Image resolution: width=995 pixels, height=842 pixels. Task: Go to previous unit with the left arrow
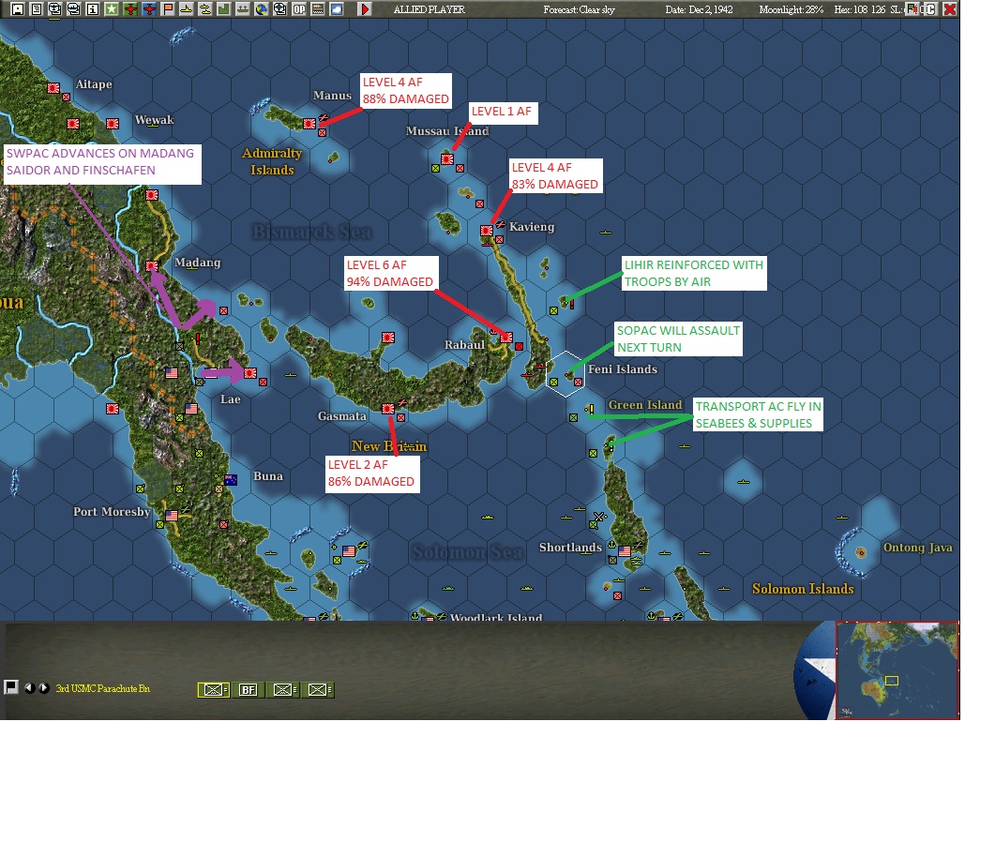(29, 688)
